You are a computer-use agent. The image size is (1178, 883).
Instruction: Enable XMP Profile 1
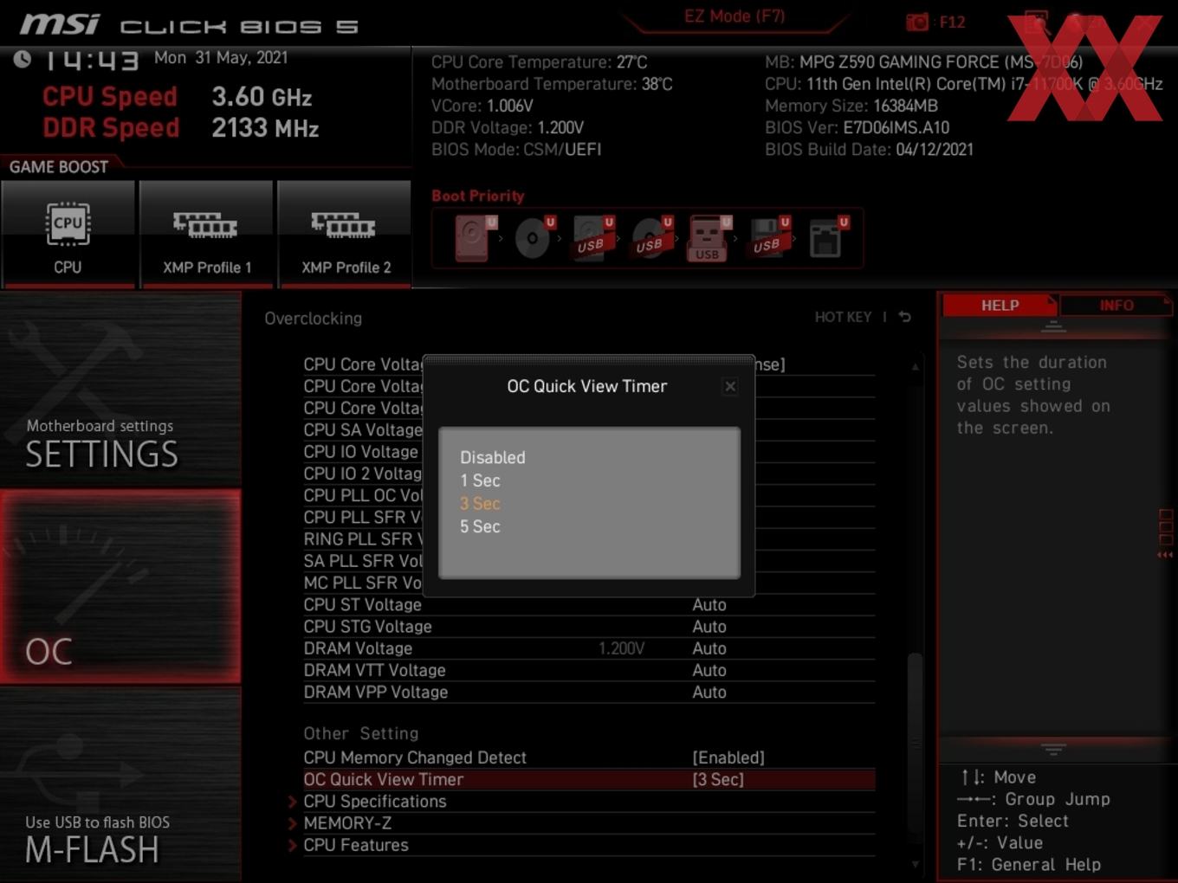206,234
